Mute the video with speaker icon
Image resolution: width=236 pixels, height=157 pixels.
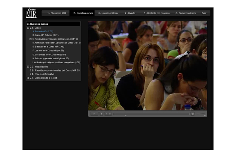[x=192, y=114]
